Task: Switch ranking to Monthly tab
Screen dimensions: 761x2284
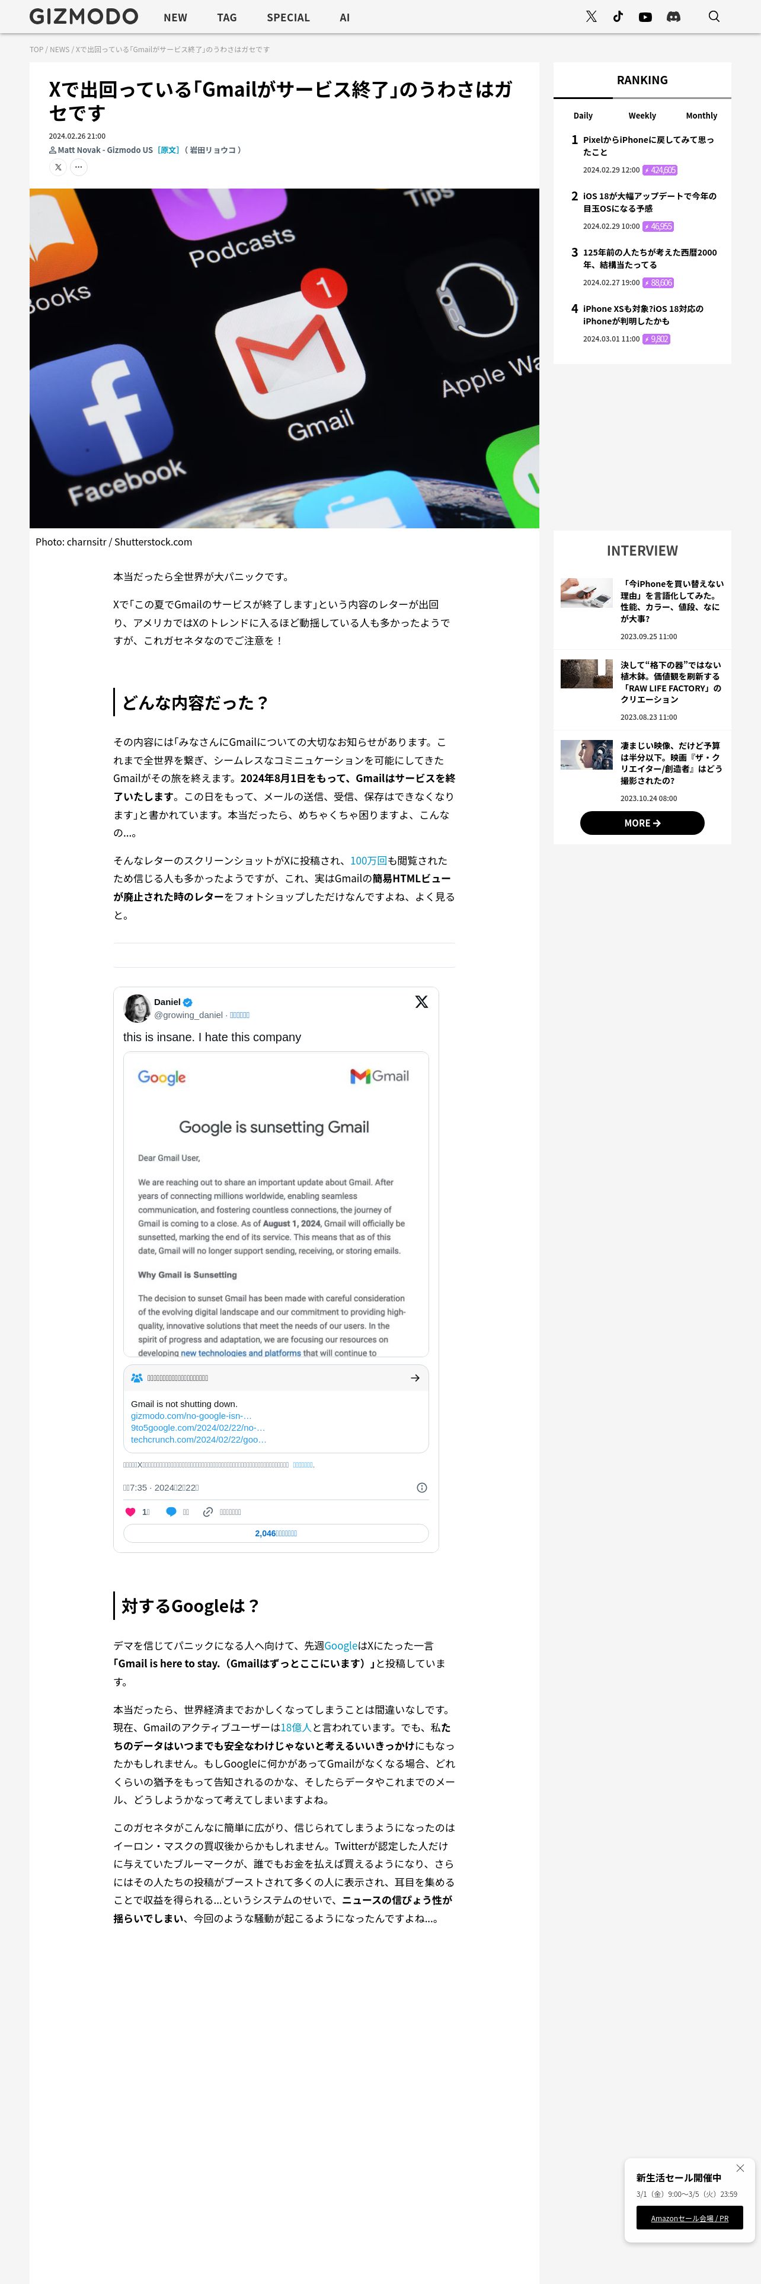Action: tap(702, 115)
